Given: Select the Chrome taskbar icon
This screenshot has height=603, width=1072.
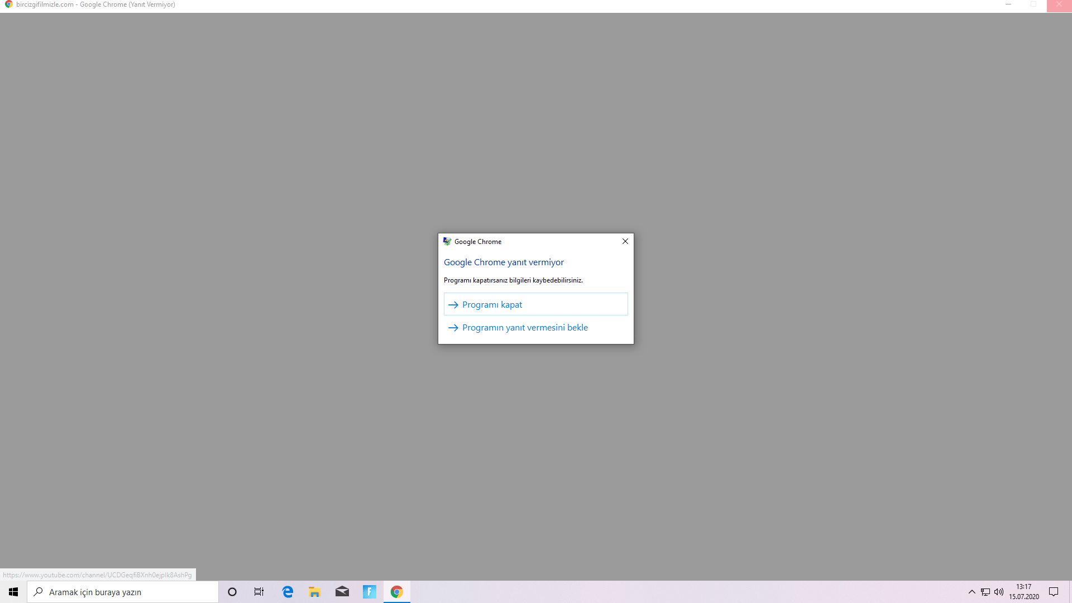Looking at the screenshot, I should (x=397, y=592).
